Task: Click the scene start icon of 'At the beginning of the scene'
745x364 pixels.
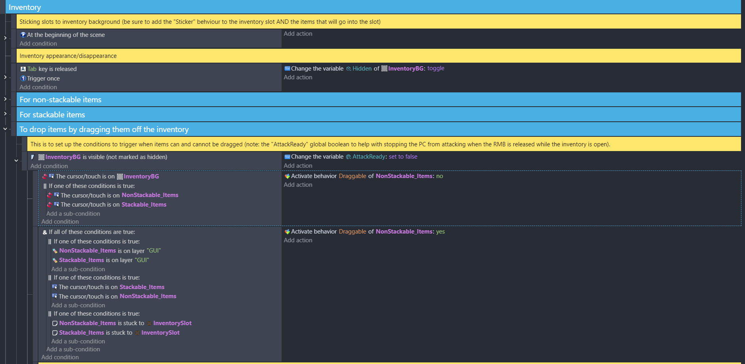Action: pos(23,35)
